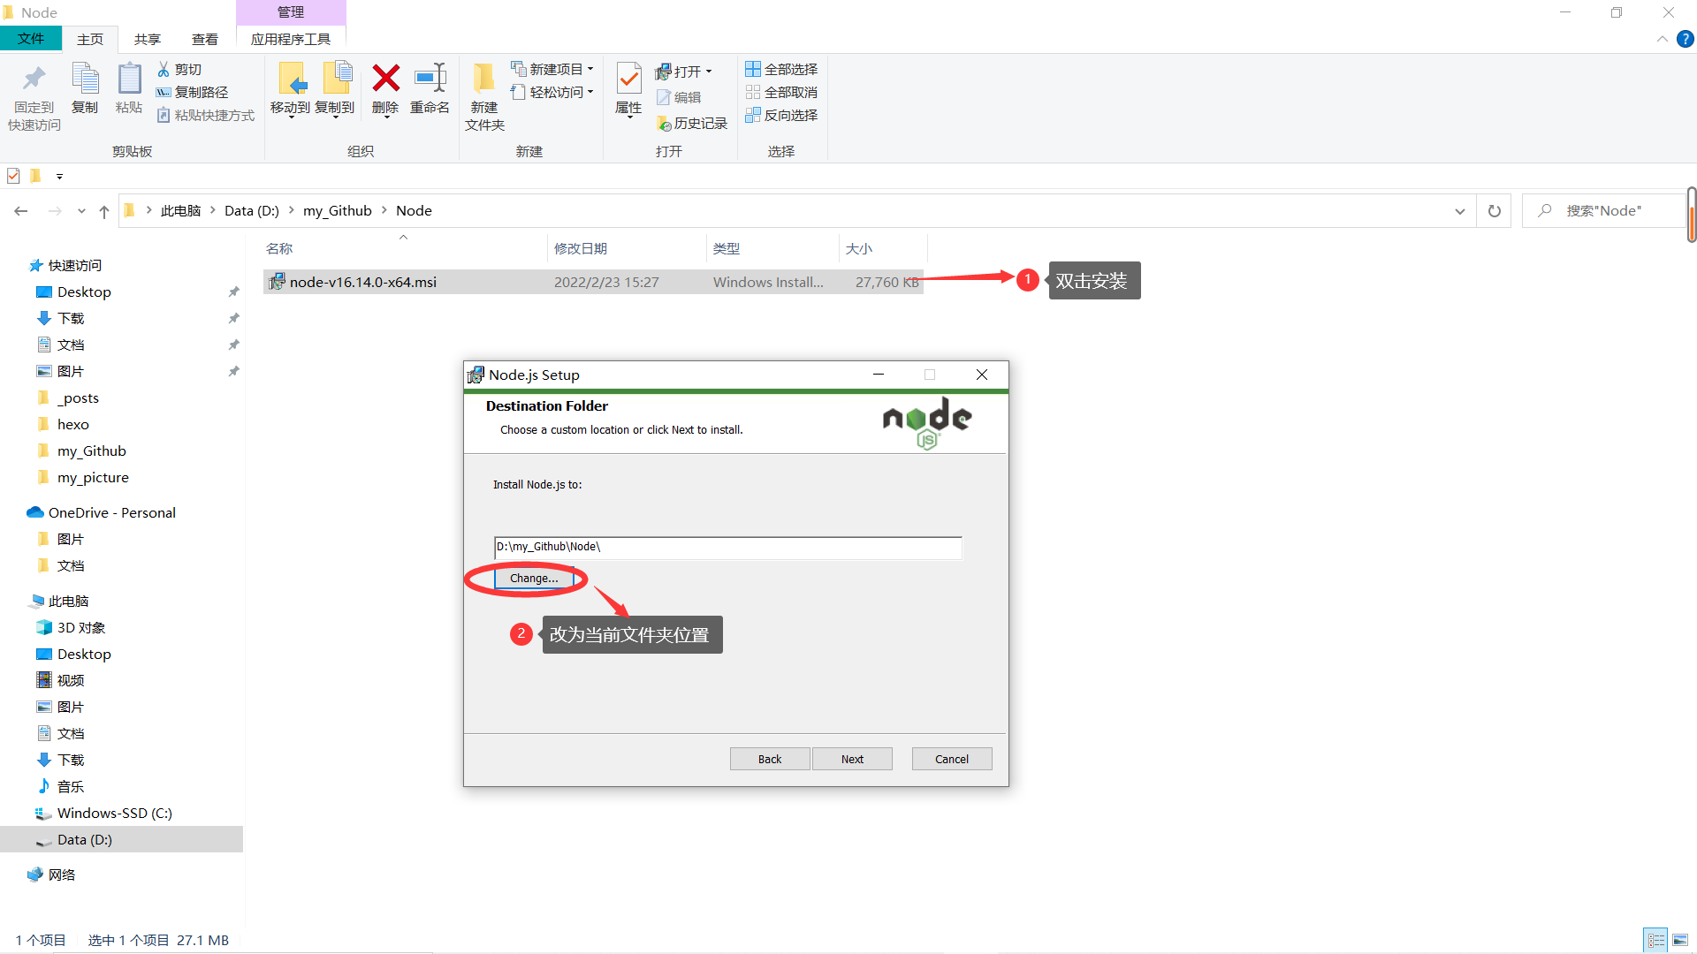Image resolution: width=1697 pixels, height=954 pixels.
Task: Open the Customize Quick Access Toolbar dropdown
Action: tap(59, 176)
